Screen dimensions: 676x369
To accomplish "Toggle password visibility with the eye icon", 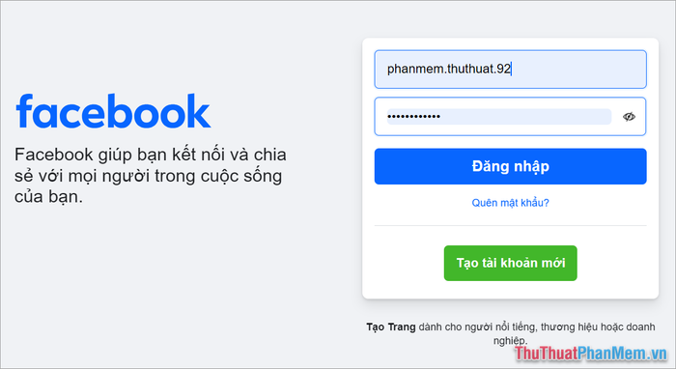I will coord(629,116).
